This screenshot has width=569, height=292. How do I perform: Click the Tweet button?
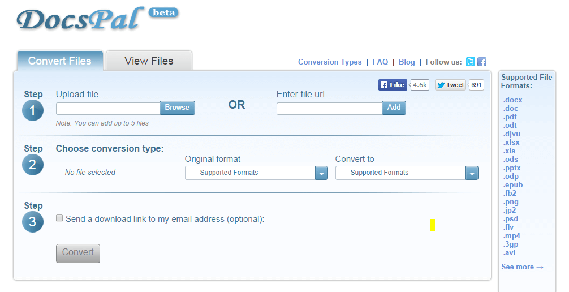click(x=450, y=85)
